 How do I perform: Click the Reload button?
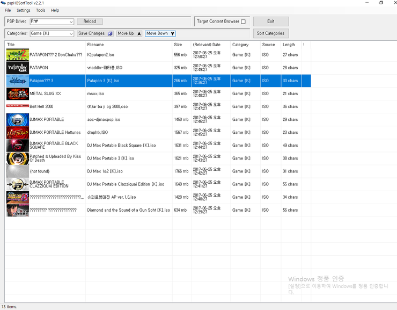pyautogui.click(x=90, y=21)
